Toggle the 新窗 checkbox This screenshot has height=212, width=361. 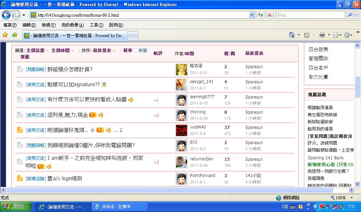click(x=136, y=51)
